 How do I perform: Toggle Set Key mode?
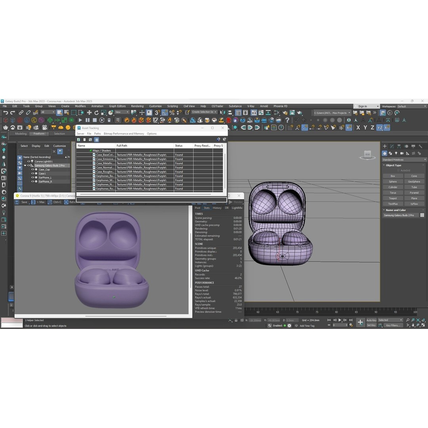coord(371,325)
